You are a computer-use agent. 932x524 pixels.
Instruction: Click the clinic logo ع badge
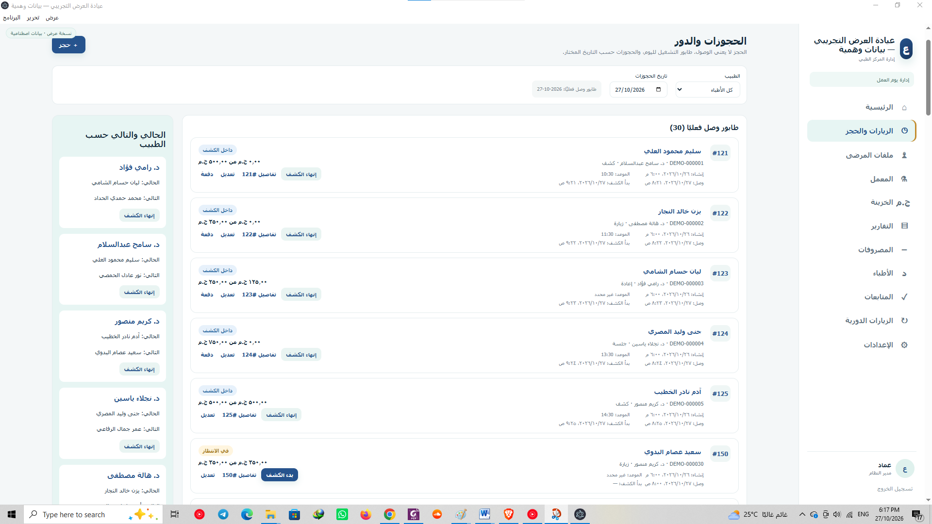coord(906,49)
